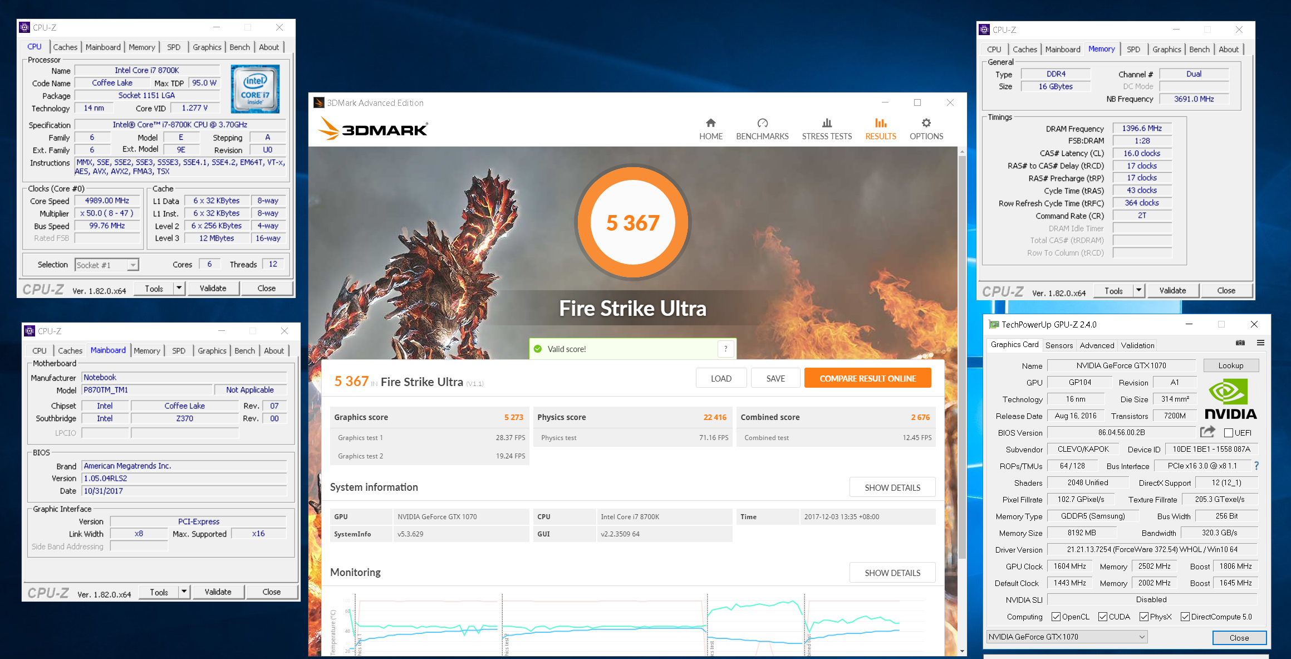Click the CPU-Z title icon in memory window
Viewport: 1291px width, 659px height.
click(x=984, y=30)
